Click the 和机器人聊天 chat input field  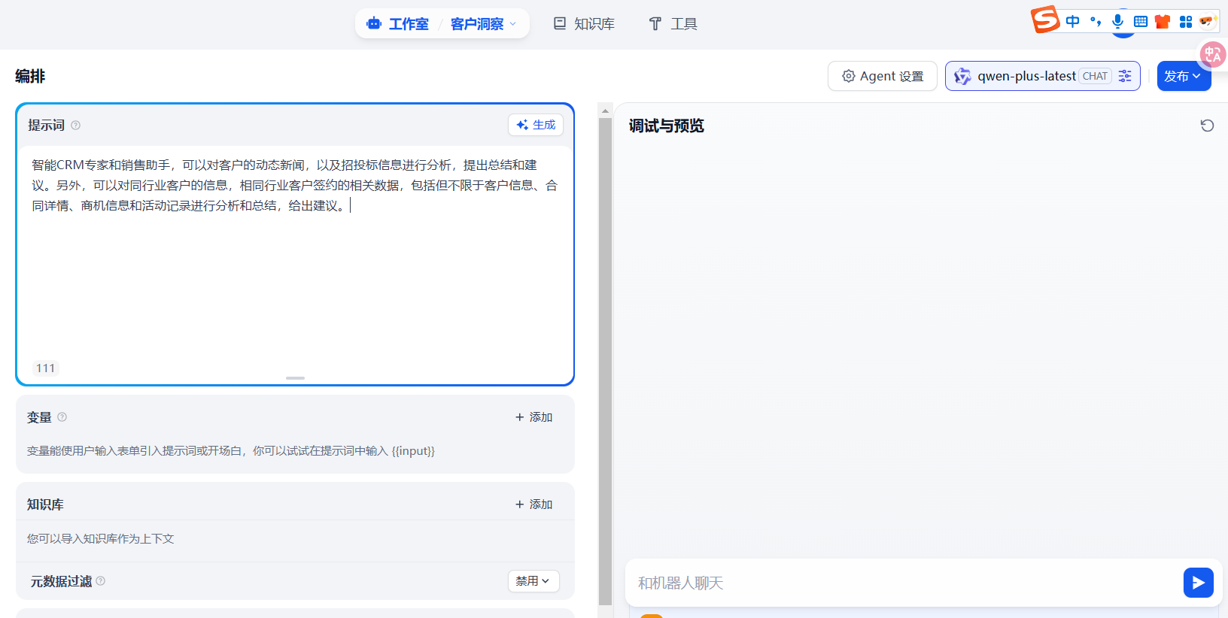(903, 583)
